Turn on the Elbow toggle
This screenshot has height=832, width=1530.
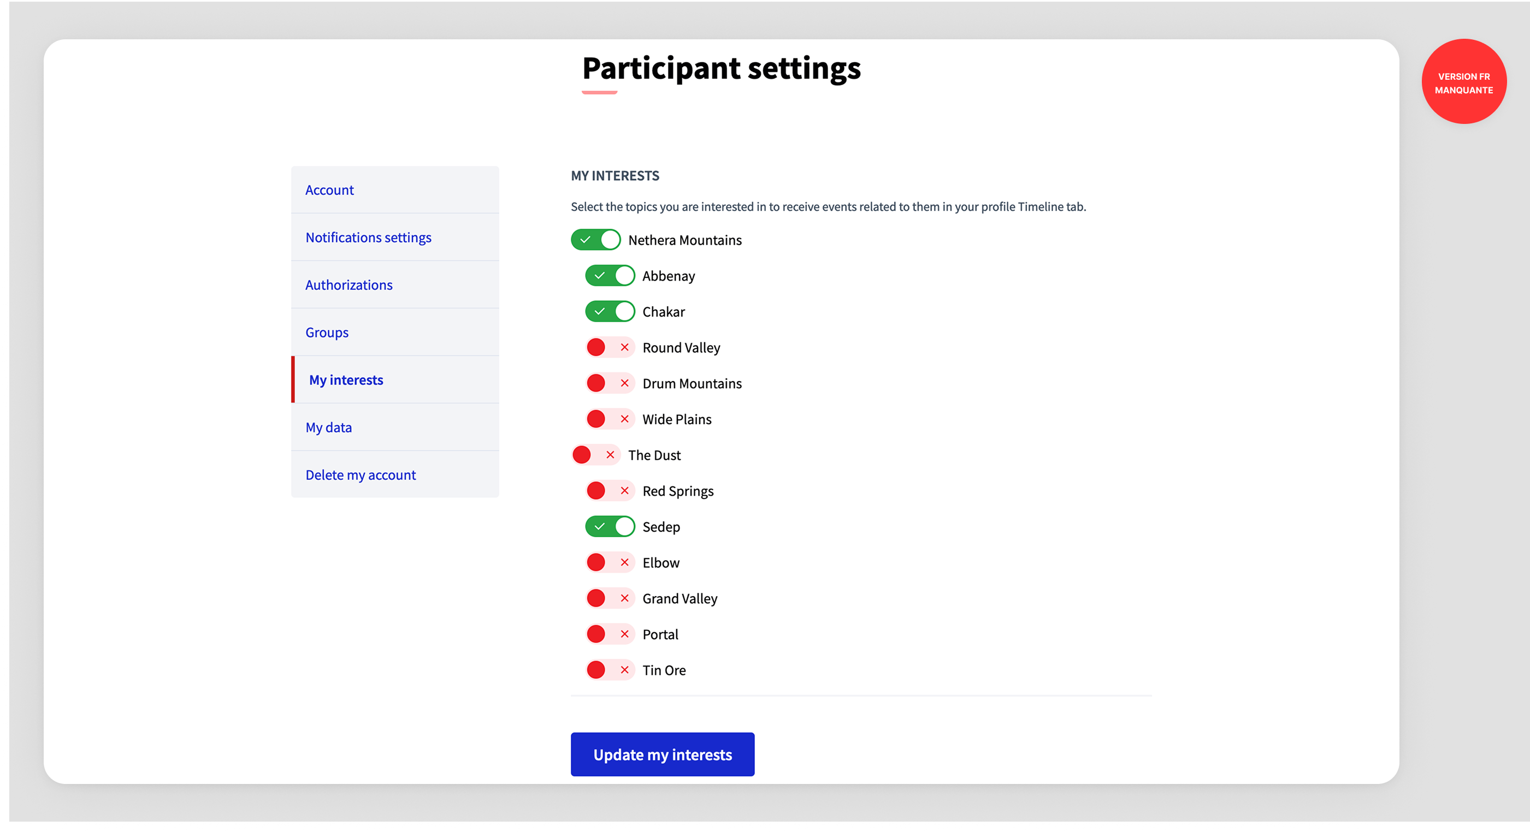pyautogui.click(x=610, y=562)
